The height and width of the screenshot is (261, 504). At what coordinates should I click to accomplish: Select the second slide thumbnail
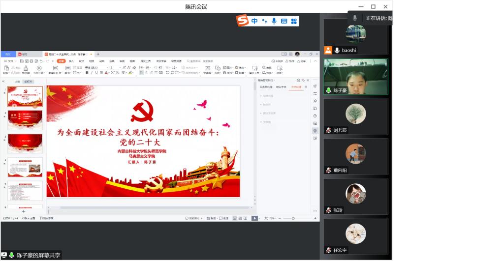25,119
